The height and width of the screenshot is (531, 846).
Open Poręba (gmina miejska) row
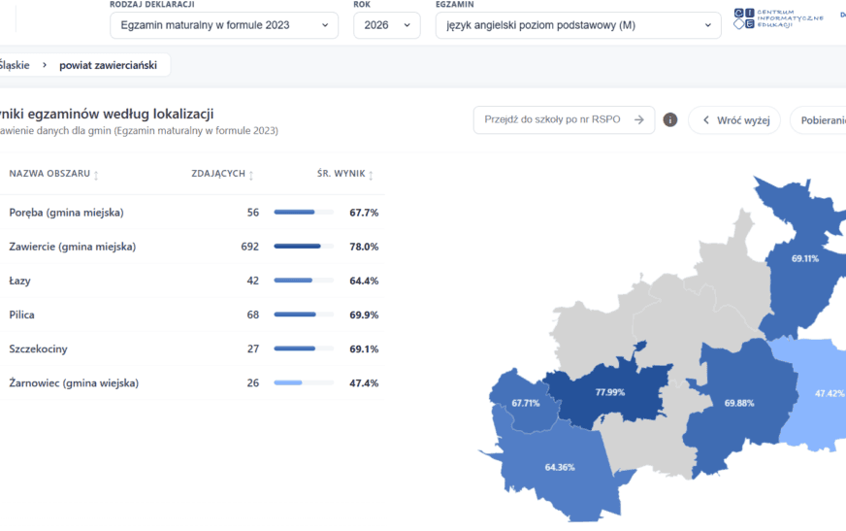191,213
